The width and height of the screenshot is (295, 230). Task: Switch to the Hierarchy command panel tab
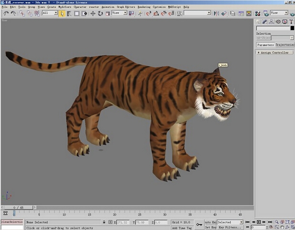271,22
